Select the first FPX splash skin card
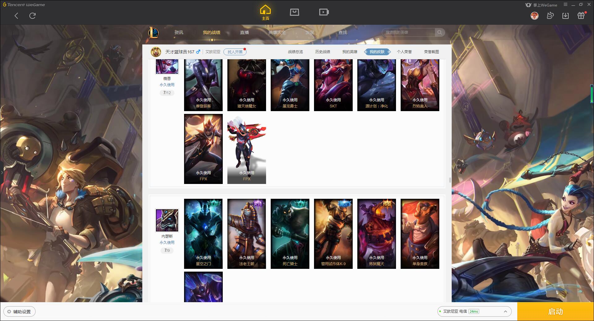Image resolution: width=594 pixels, height=321 pixels. pyautogui.click(x=203, y=149)
